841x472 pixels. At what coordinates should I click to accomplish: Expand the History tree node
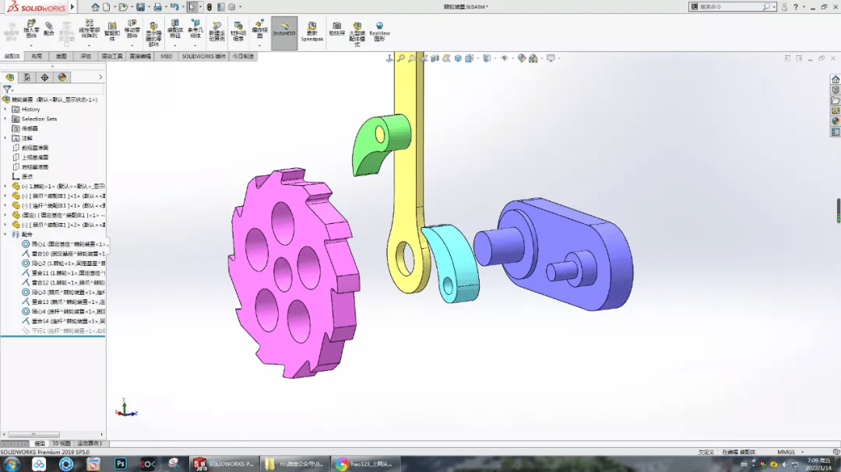point(5,110)
